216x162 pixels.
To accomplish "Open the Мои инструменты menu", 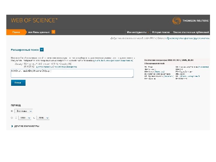I will [138, 32].
